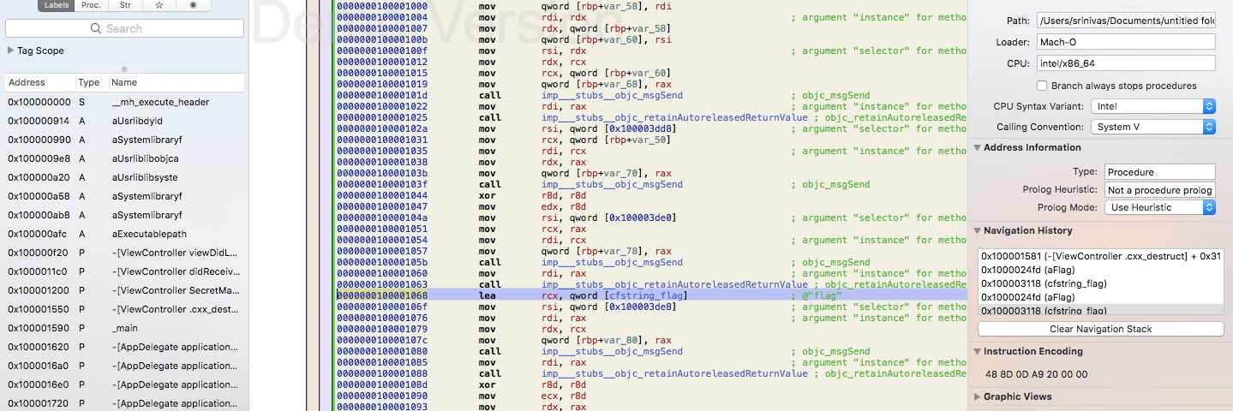Open the starred bookmarks tab

159,5
